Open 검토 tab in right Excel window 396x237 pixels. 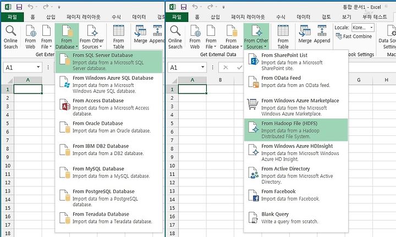326,17
